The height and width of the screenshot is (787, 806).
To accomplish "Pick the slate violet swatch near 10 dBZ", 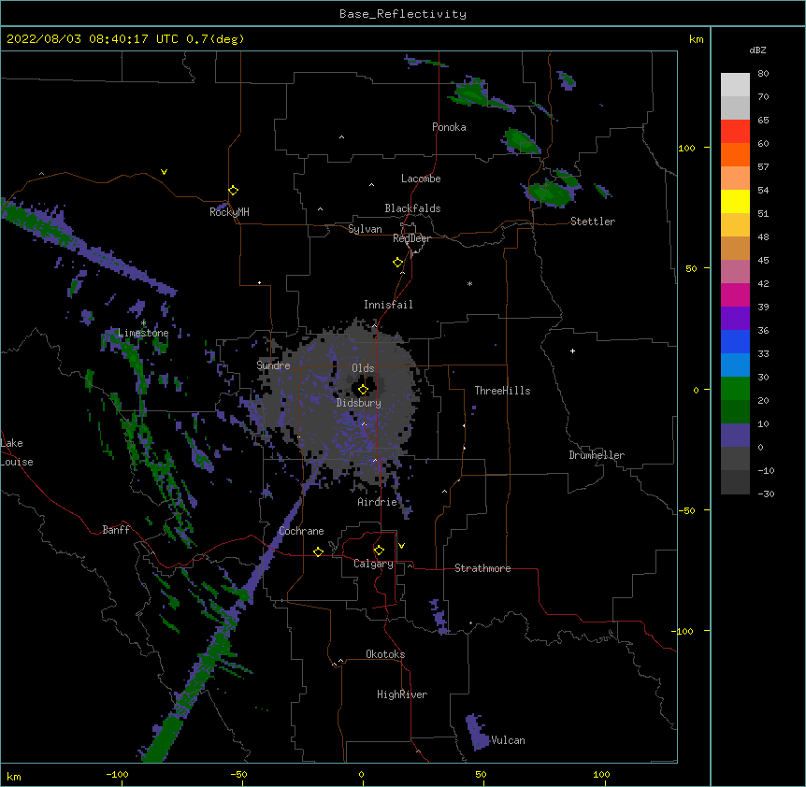I will 735,436.
